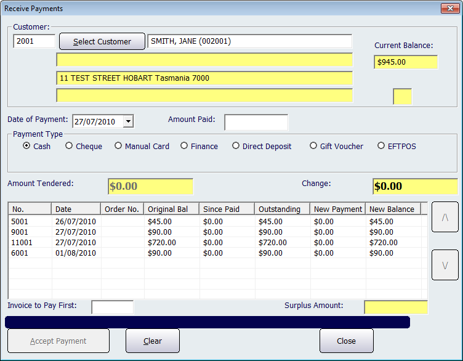
Task: Click the date text 27/07/2010 in payment date
Action: click(x=95, y=122)
